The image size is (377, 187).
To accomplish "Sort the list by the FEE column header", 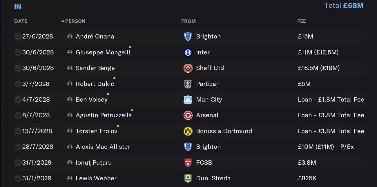I will [x=302, y=21].
